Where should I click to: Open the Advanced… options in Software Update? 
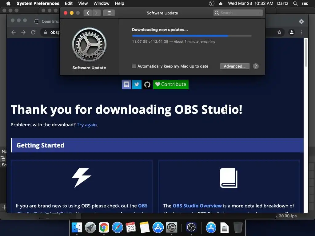235,66
